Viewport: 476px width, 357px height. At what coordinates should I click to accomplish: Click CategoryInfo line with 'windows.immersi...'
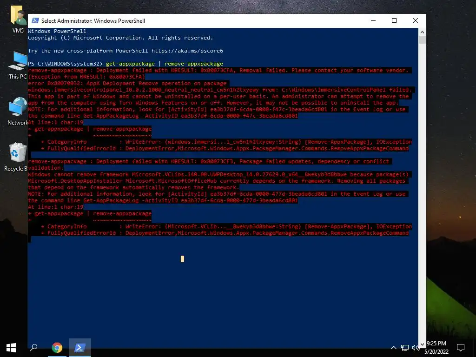(226, 142)
